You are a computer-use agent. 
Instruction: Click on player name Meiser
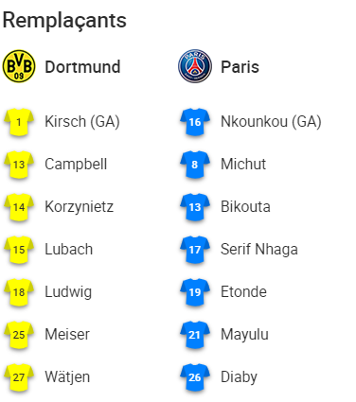[67, 334]
